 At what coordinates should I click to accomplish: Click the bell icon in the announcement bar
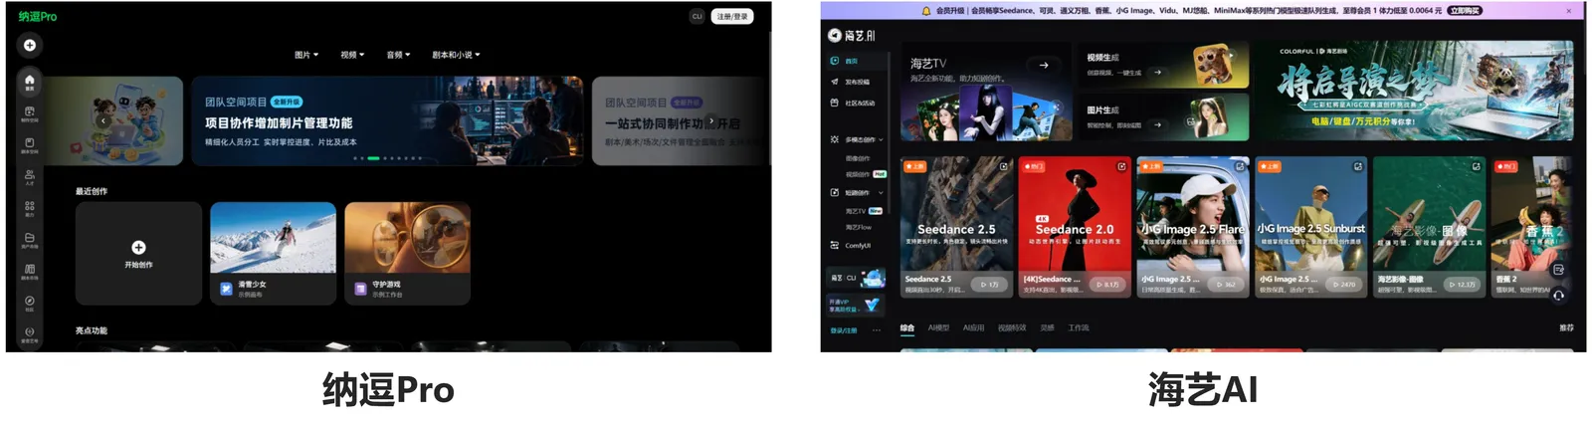tap(926, 11)
